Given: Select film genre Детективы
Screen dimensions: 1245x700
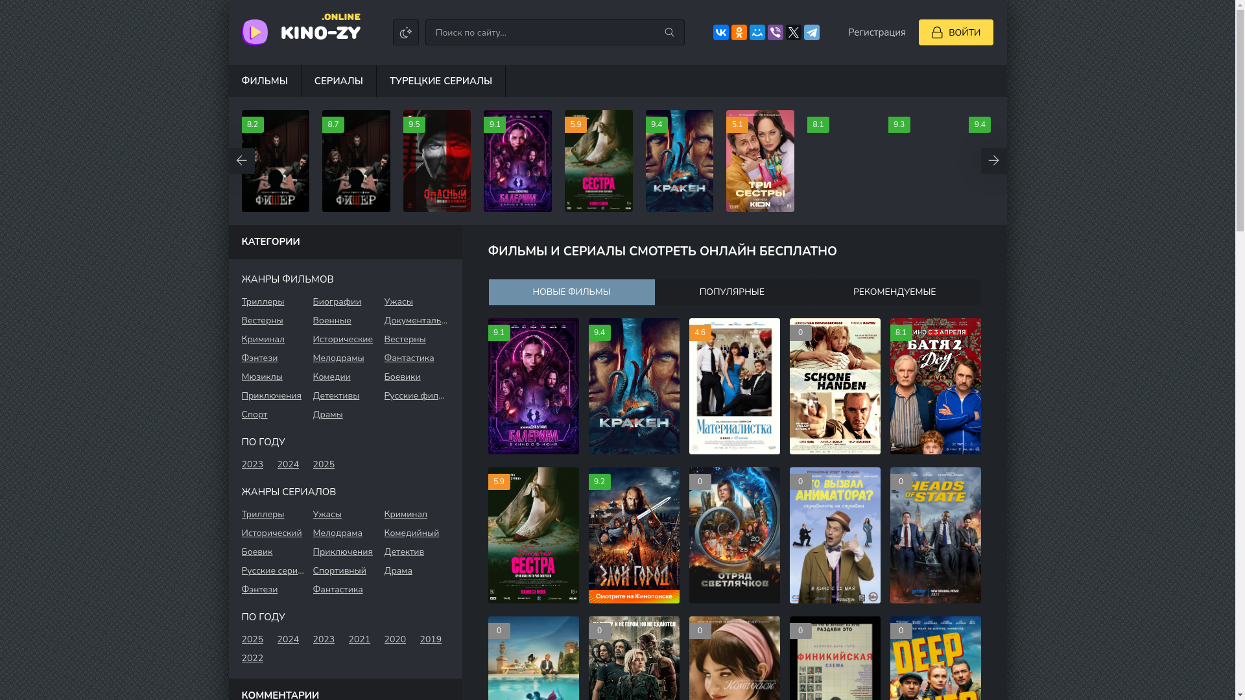Looking at the screenshot, I should (336, 396).
